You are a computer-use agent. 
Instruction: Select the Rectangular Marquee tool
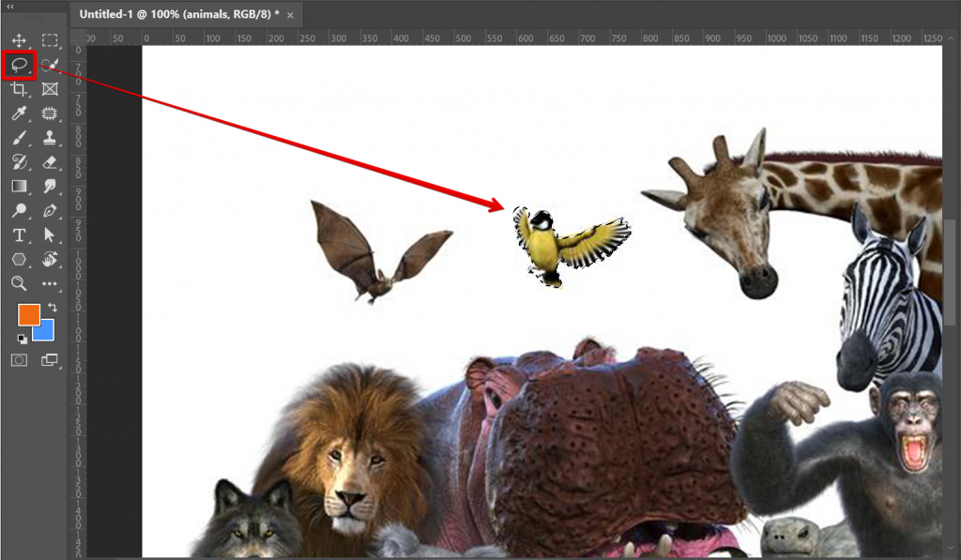coord(51,40)
